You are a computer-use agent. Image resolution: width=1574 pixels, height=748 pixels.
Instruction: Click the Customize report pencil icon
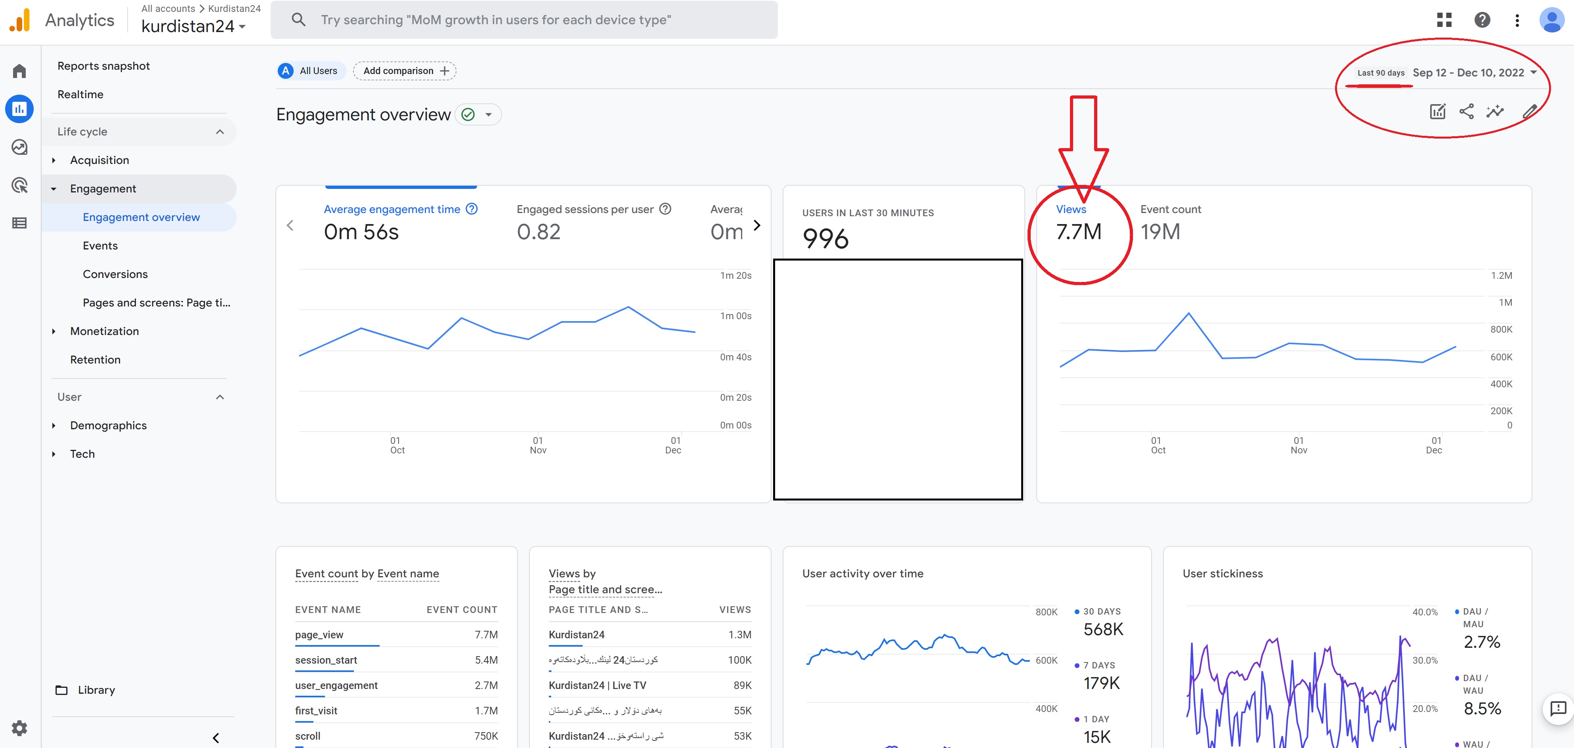coord(1529,111)
